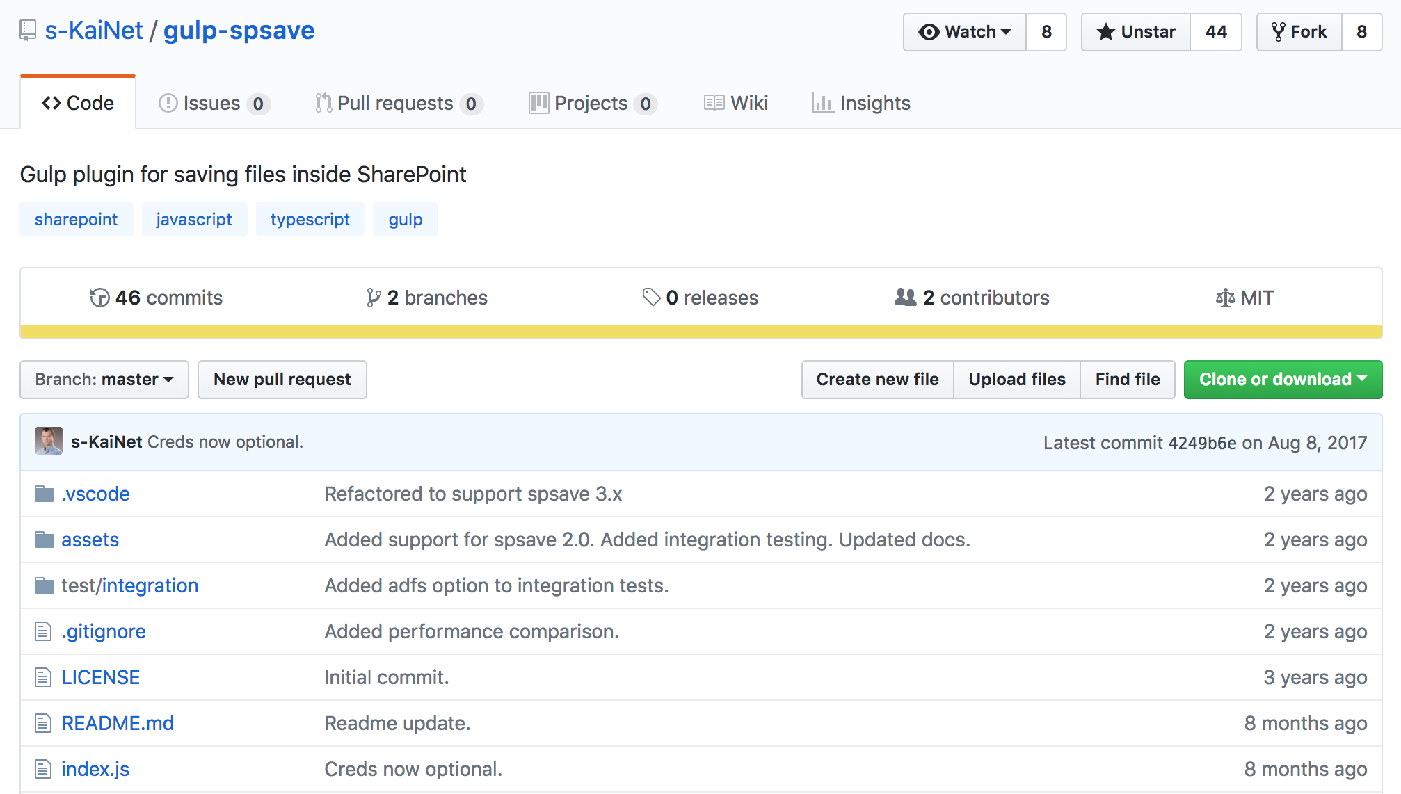Click the releases tag icon
This screenshot has width=1401, height=794.
[651, 298]
